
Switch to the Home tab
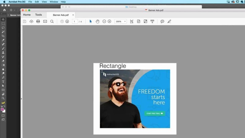pos(27,15)
